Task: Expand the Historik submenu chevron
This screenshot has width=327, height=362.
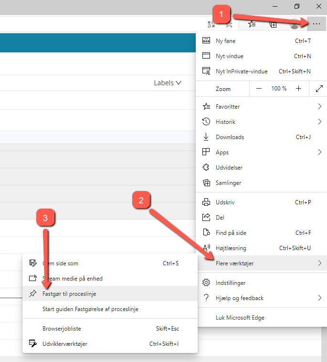Action: pyautogui.click(x=319, y=121)
